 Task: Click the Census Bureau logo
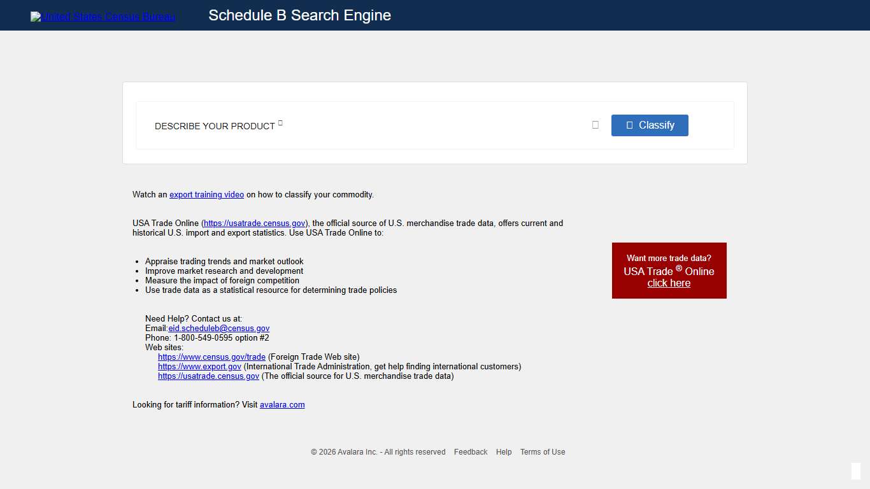(103, 16)
